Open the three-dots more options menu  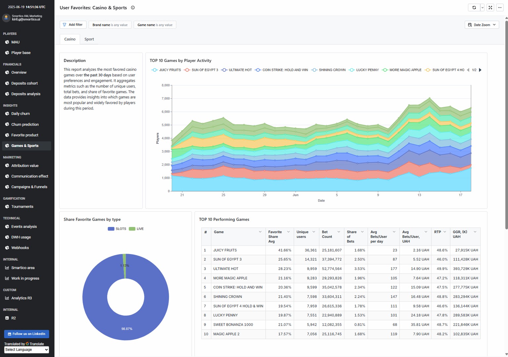click(x=500, y=8)
